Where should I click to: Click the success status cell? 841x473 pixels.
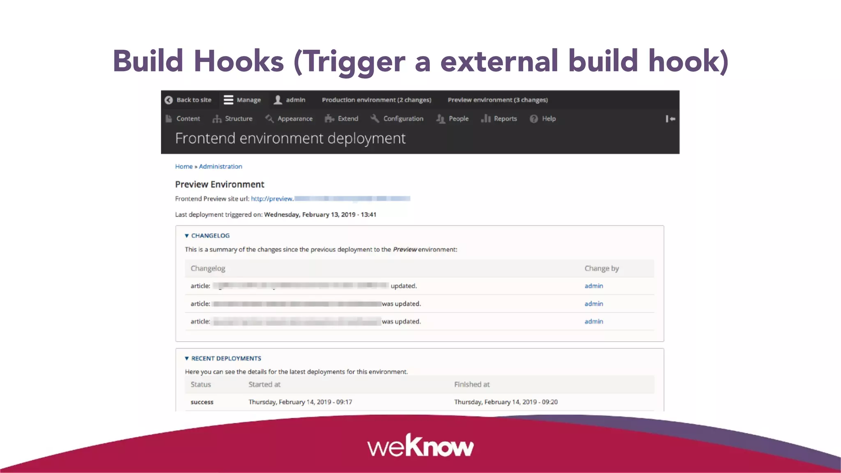tap(202, 402)
